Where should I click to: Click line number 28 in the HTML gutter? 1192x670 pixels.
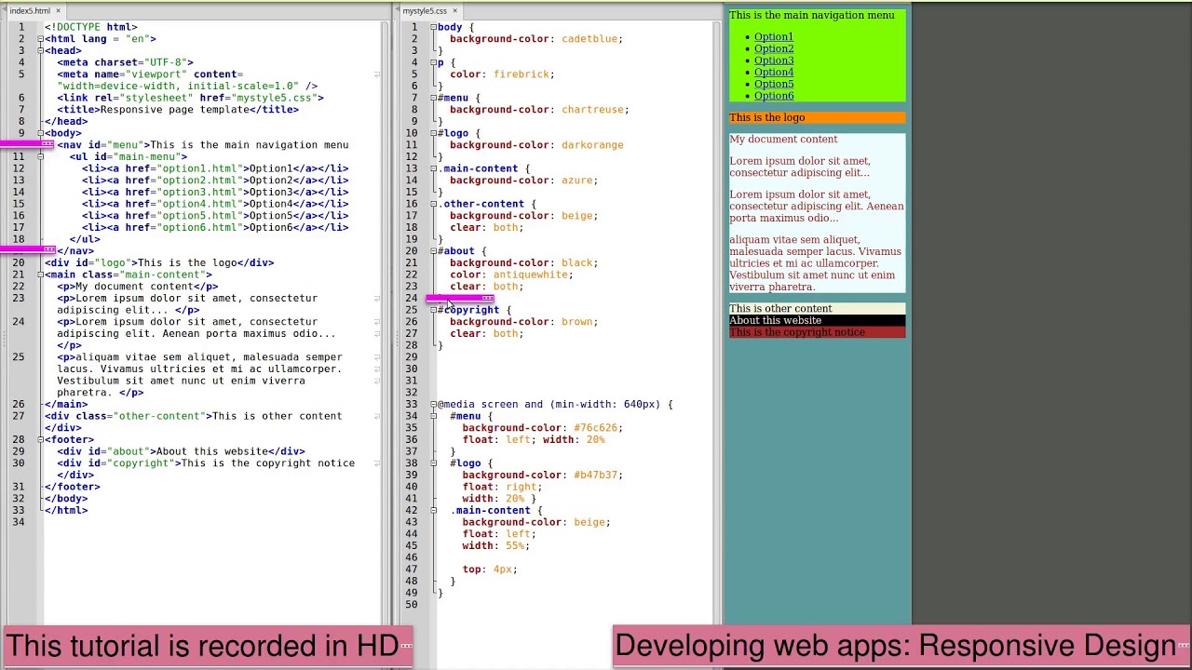click(19, 439)
